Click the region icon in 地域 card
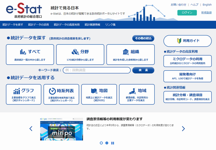The width and height of the screenshot is (216, 150). click(x=132, y=91)
